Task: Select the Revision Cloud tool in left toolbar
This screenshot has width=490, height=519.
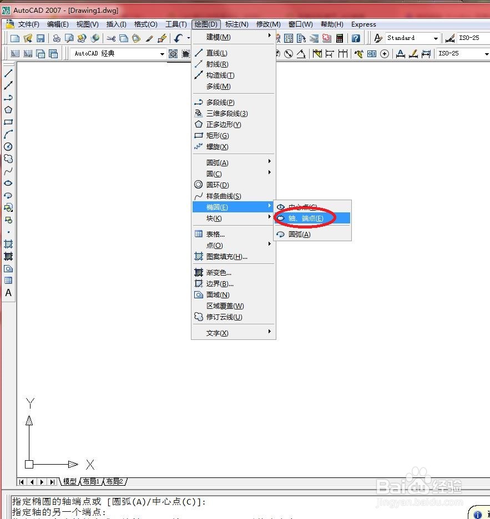Action: pyautogui.click(x=8, y=159)
